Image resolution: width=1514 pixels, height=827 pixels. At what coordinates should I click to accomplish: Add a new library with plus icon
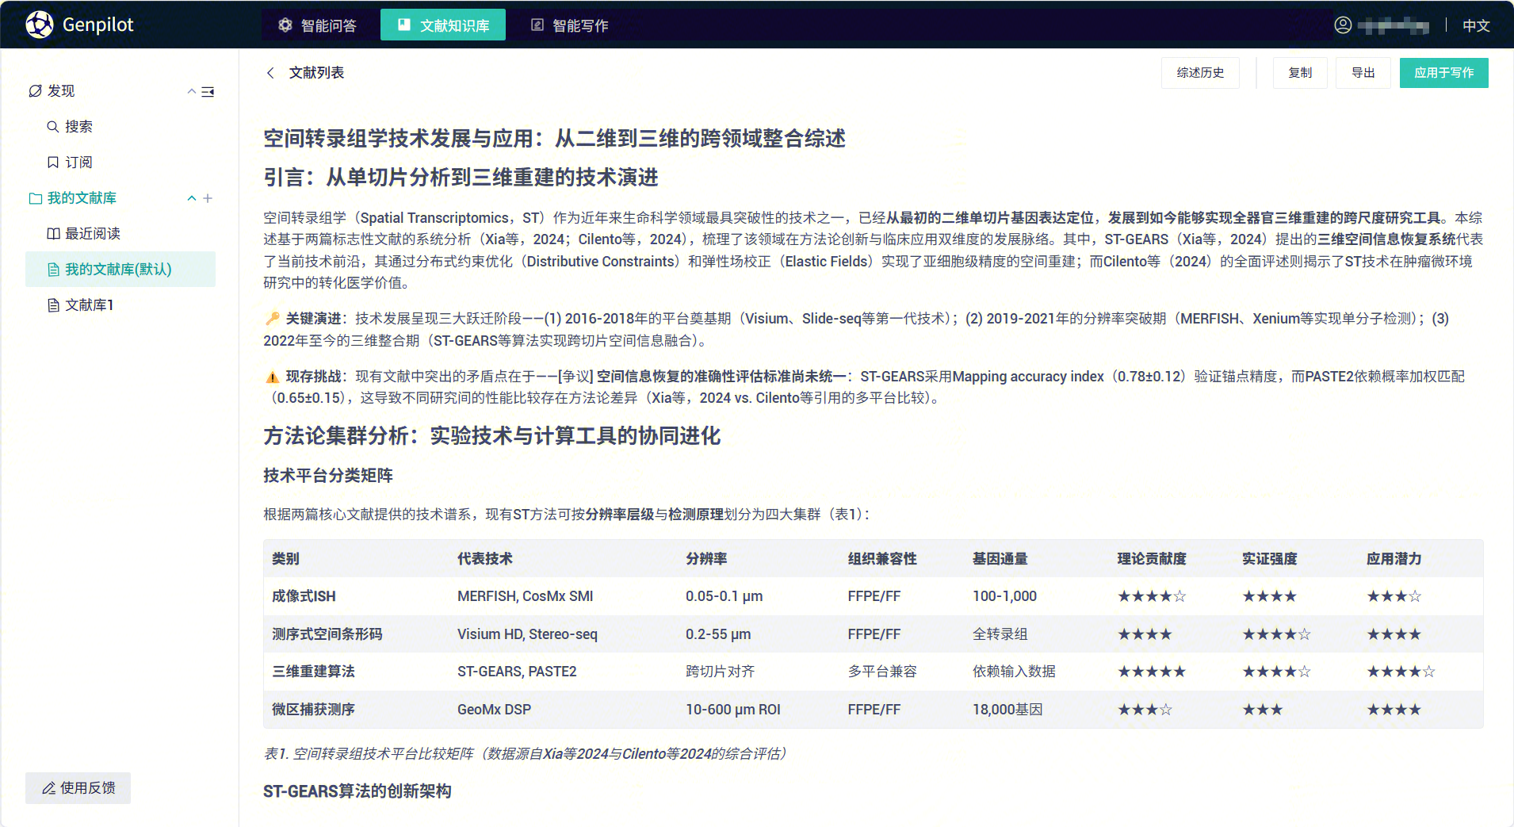[x=208, y=198]
